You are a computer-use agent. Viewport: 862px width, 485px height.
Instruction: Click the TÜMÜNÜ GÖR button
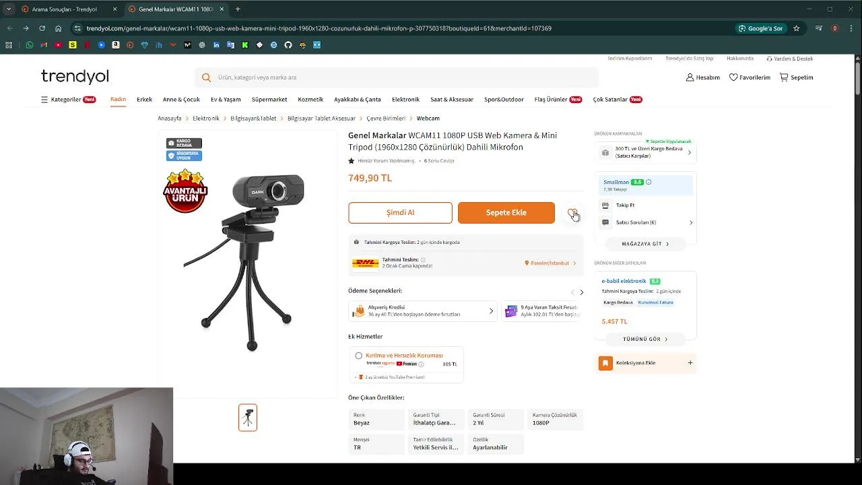[x=645, y=339]
